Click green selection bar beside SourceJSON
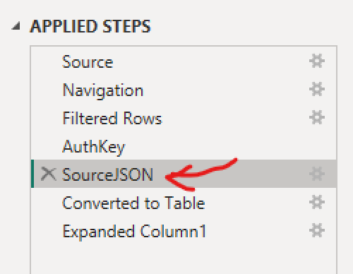The width and height of the screenshot is (353, 274). [32, 174]
